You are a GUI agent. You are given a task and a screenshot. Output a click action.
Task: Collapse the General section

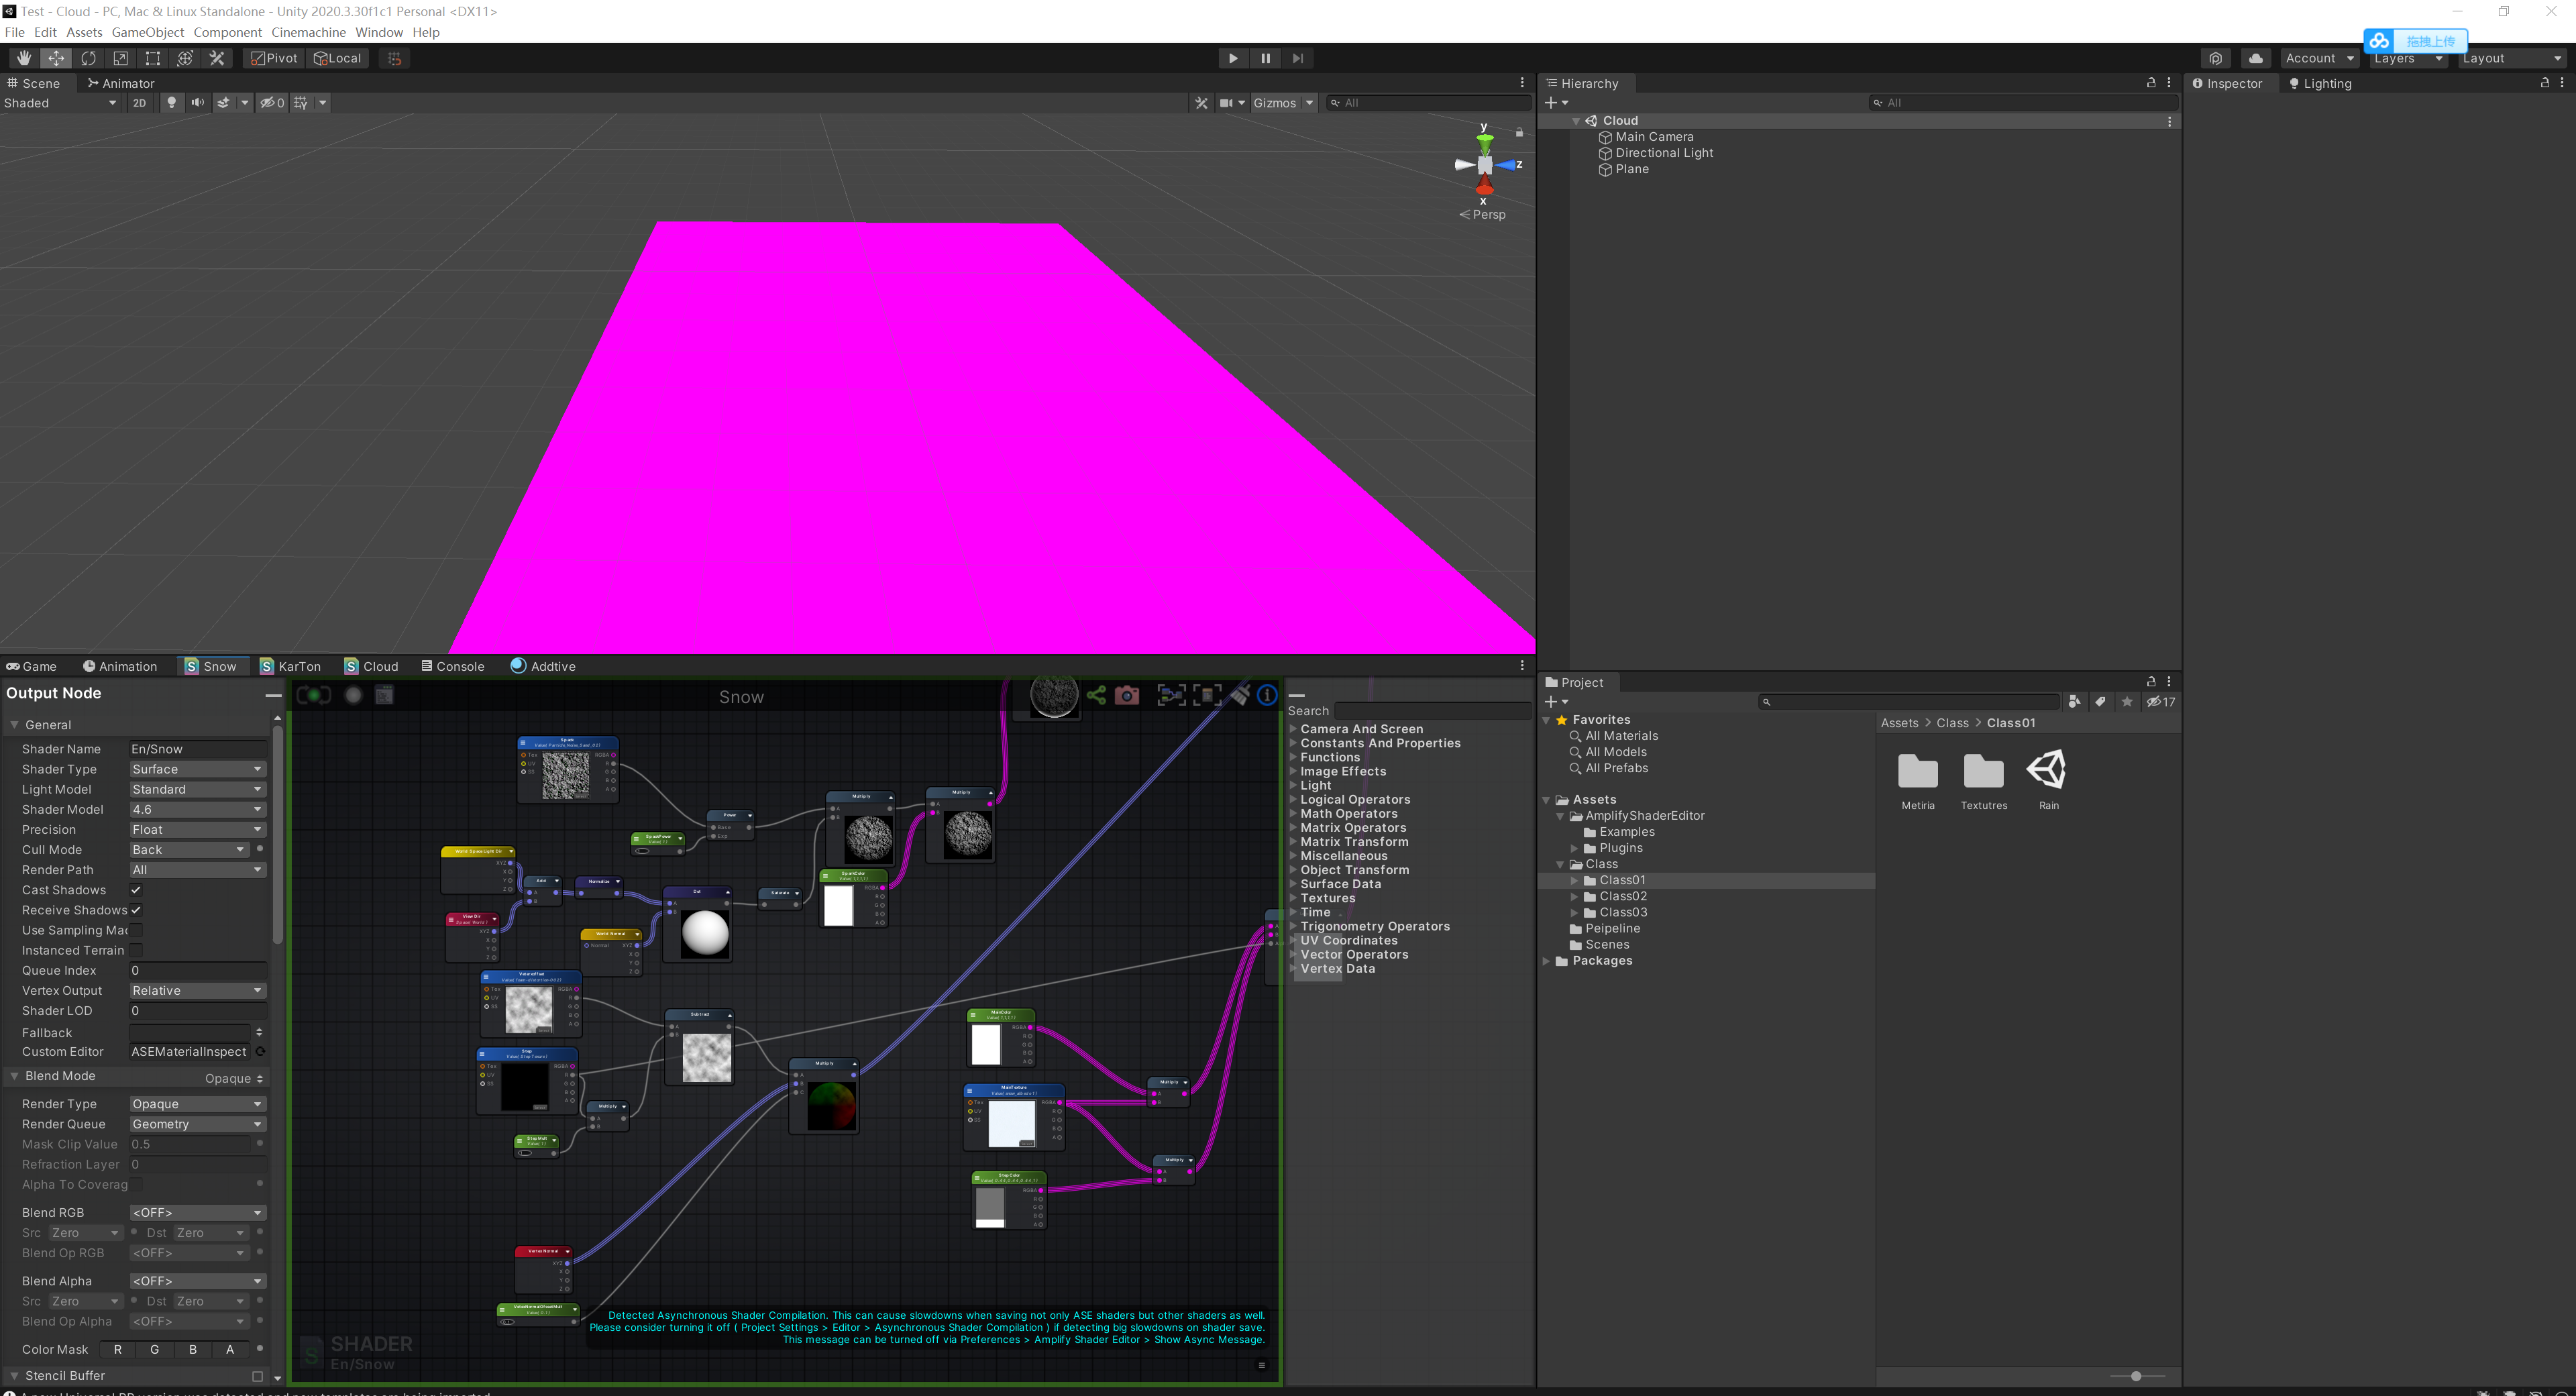point(14,725)
